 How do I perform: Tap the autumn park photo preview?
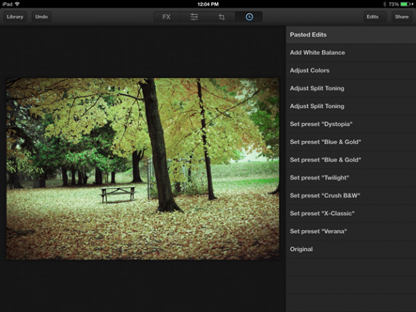143,169
